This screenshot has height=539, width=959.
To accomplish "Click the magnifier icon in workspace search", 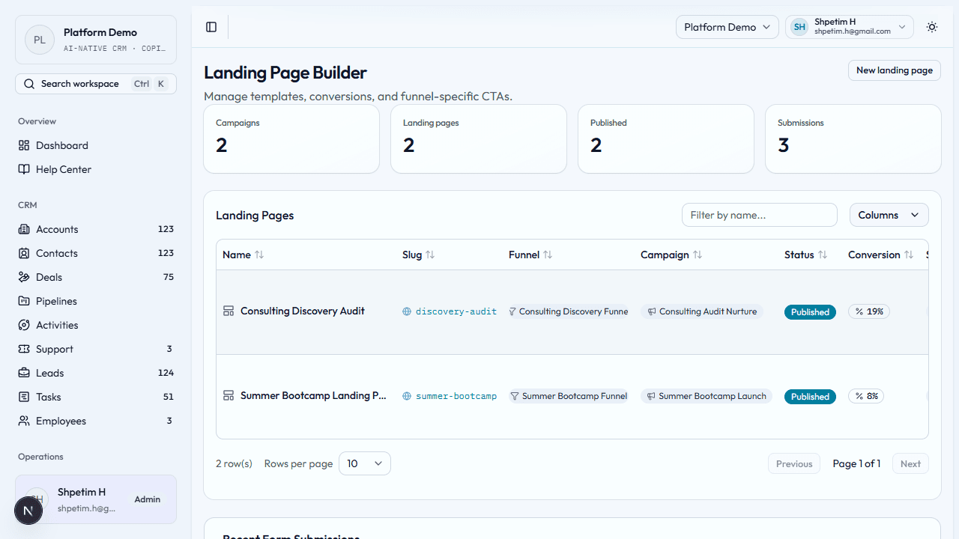I will (29, 83).
